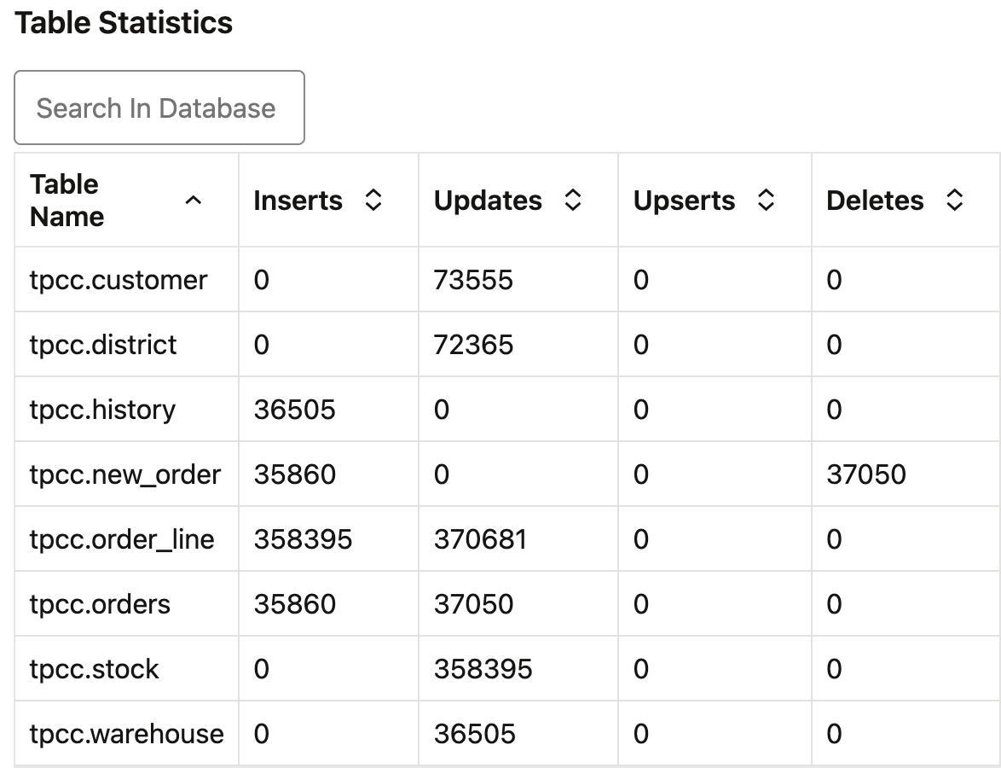
Task: Click the ascending caret beside Table Name
Action: 194,202
